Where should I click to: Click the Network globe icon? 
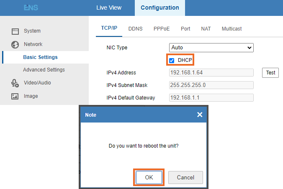(15, 44)
